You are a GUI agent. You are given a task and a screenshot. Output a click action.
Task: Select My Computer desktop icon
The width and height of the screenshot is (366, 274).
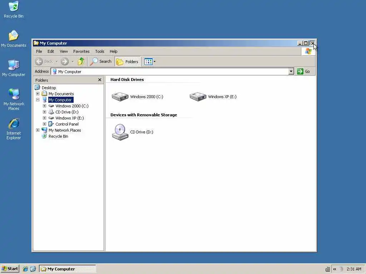point(14,68)
